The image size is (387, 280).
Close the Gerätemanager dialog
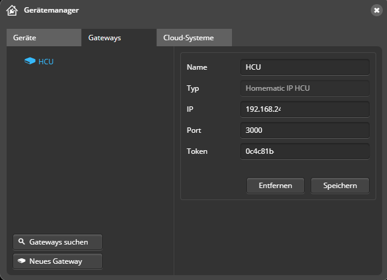click(377, 10)
